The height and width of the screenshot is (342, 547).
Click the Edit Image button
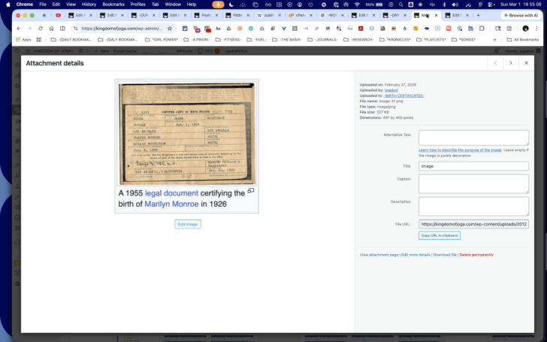[x=188, y=224]
